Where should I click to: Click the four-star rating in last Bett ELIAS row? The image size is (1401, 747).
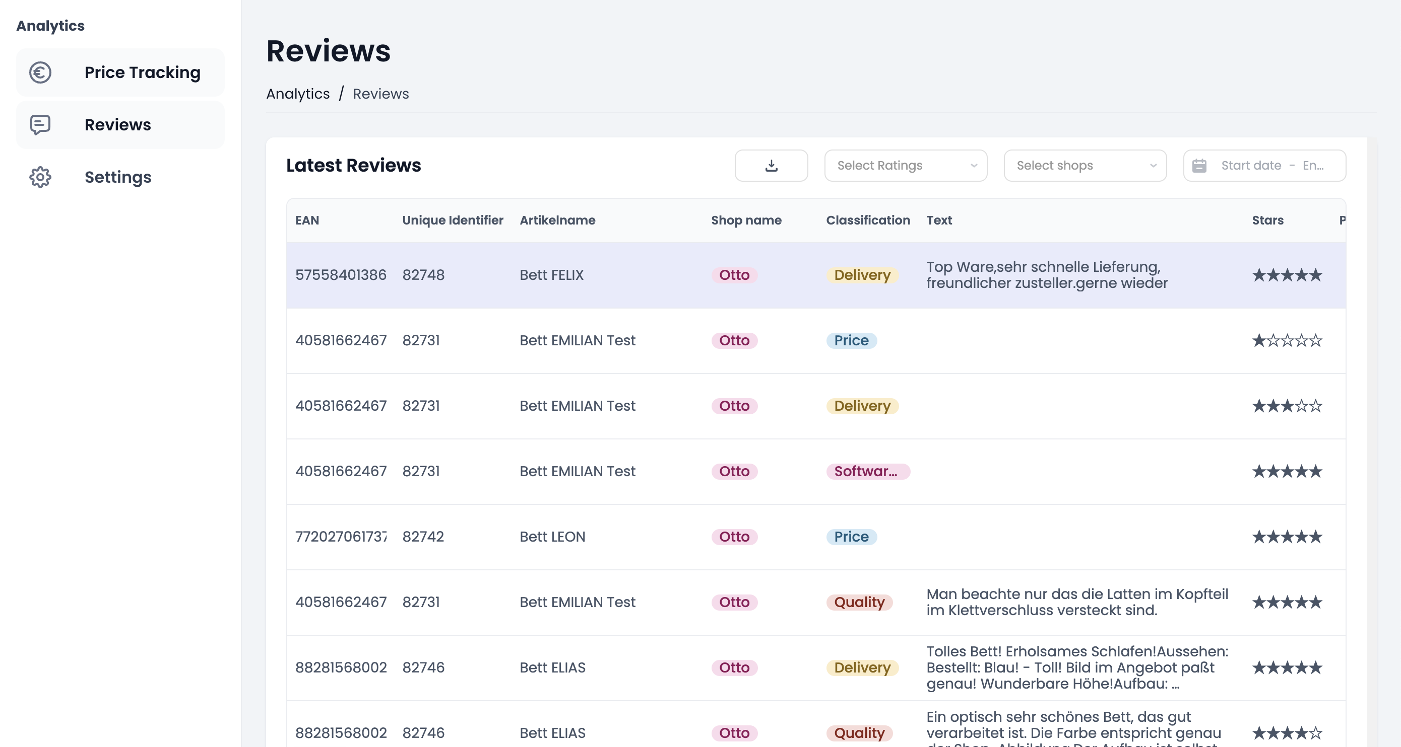1287,733
